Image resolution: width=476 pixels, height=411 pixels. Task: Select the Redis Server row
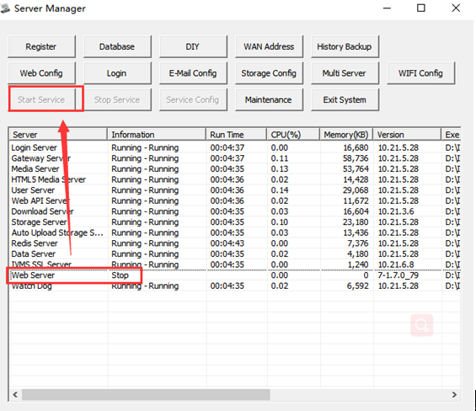coord(235,243)
